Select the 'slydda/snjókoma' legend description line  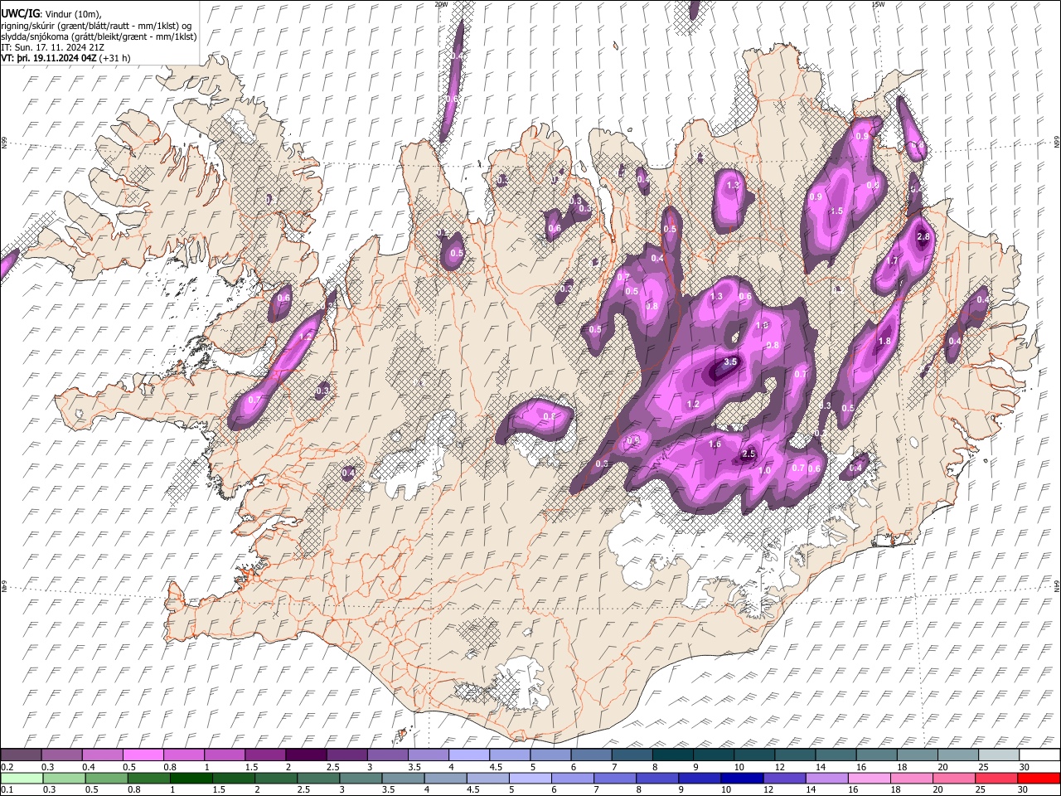(x=99, y=36)
